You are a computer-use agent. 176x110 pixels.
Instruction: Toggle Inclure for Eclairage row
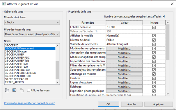154,87
